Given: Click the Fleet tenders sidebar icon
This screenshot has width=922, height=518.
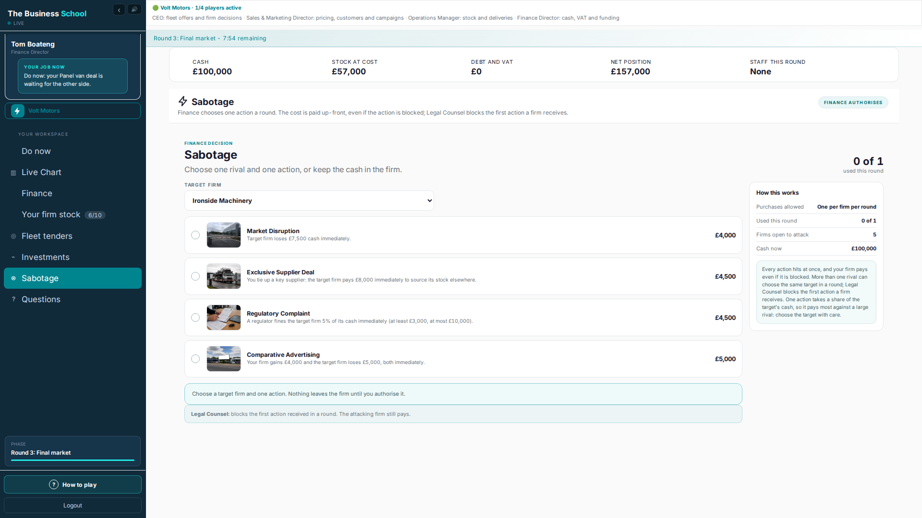Looking at the screenshot, I should point(13,236).
